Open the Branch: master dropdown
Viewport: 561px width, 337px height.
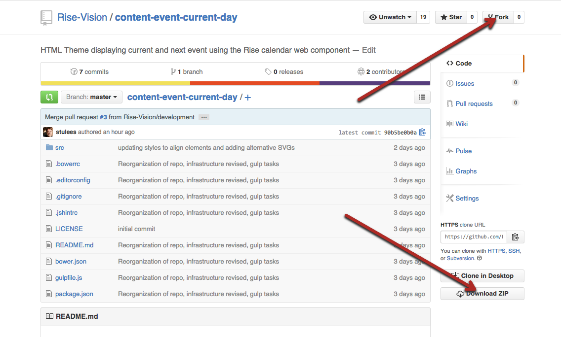tap(91, 97)
